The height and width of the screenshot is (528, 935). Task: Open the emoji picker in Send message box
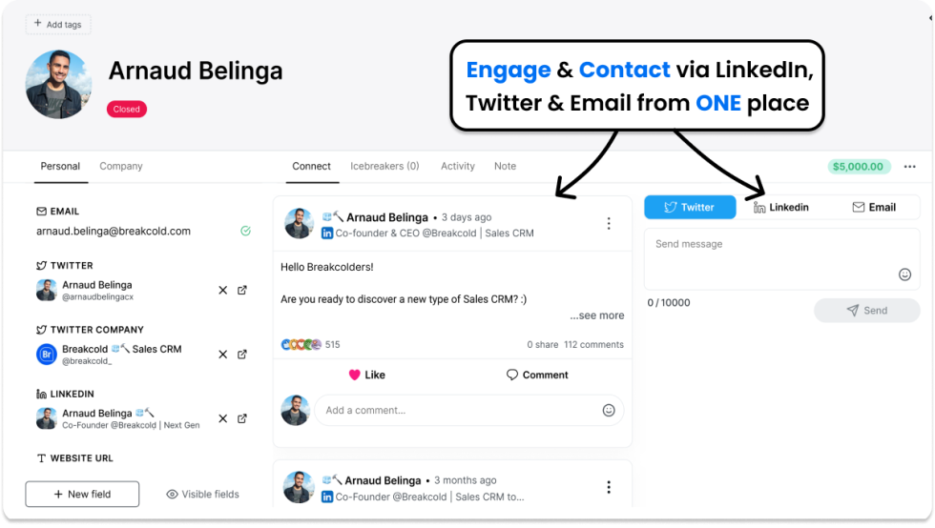[x=904, y=274]
